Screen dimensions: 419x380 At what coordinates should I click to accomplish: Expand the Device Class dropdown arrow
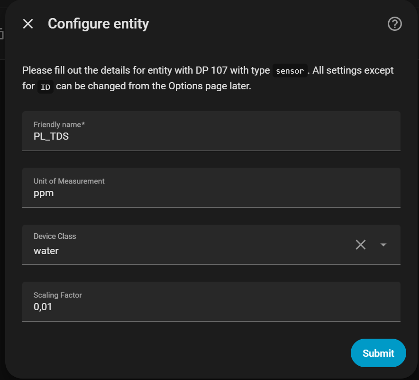click(383, 245)
